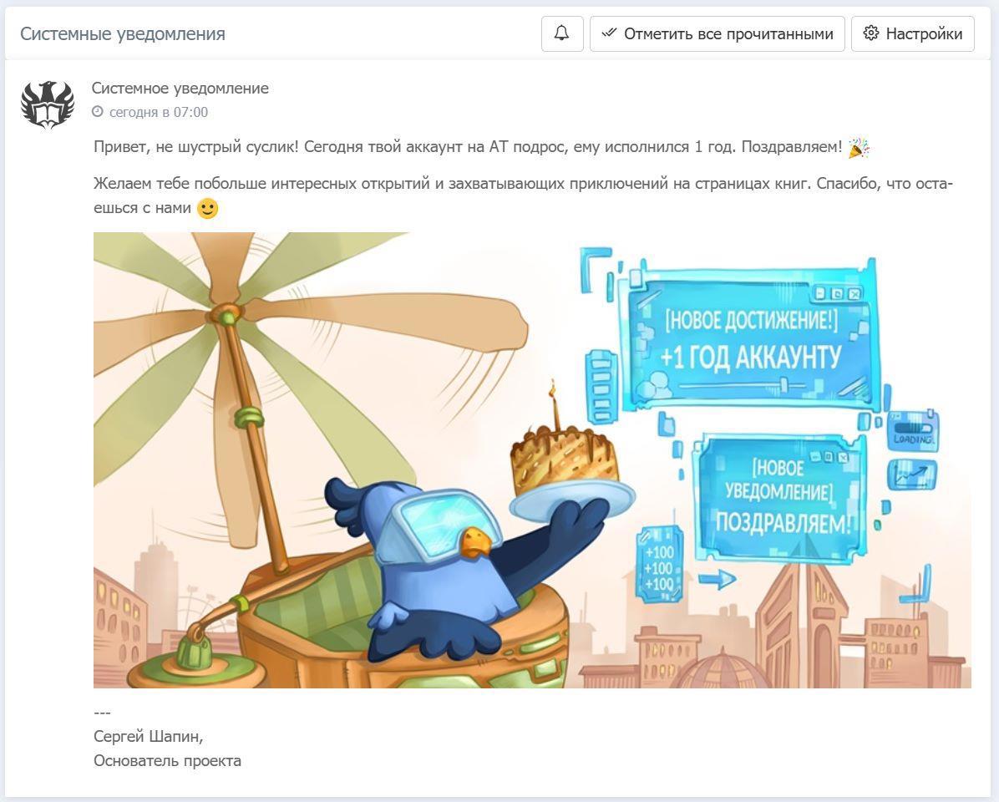Click the "Системное уведомление" sender name
This screenshot has width=999, height=802.
coord(180,88)
